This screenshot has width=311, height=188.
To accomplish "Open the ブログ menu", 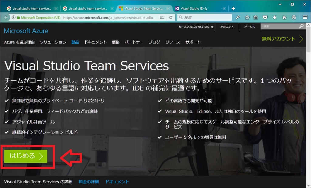I will 154,42.
